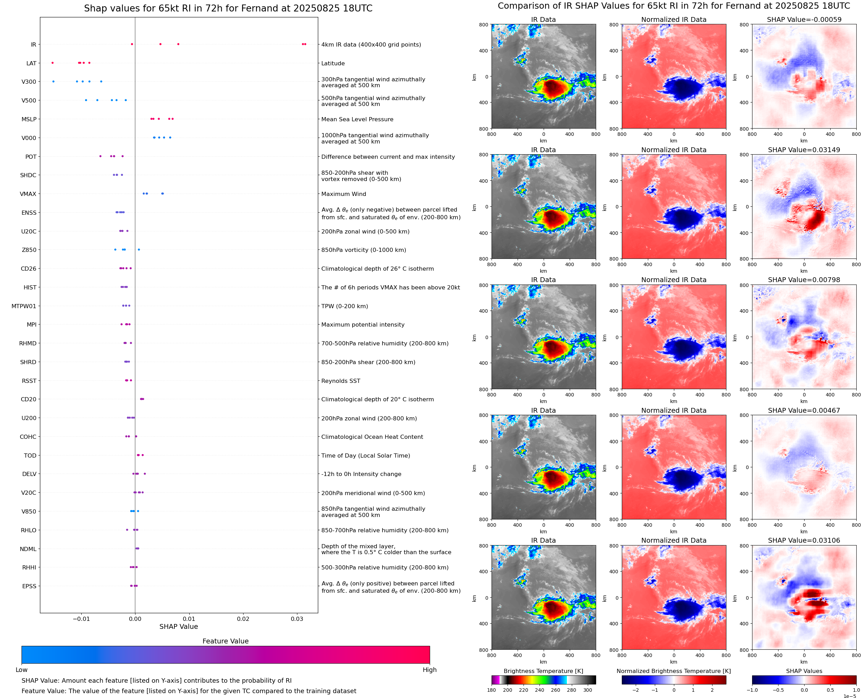
Task: Click the SHAP Values colorbar
Action: 804,680
